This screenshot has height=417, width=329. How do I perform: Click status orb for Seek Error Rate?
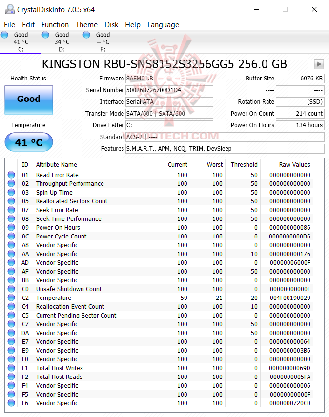point(11,210)
